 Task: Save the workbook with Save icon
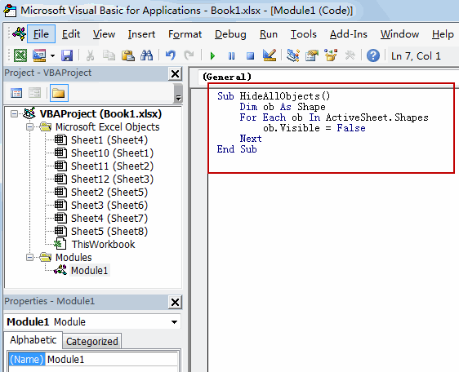pyautogui.click(x=67, y=55)
